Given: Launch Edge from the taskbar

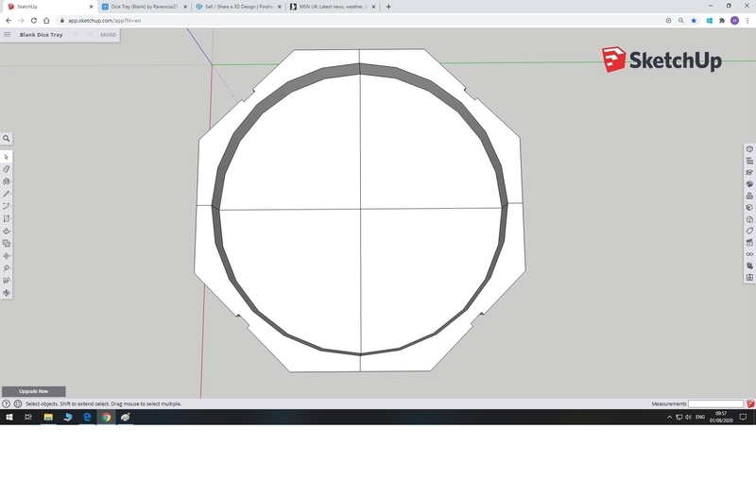Looking at the screenshot, I should [87, 418].
